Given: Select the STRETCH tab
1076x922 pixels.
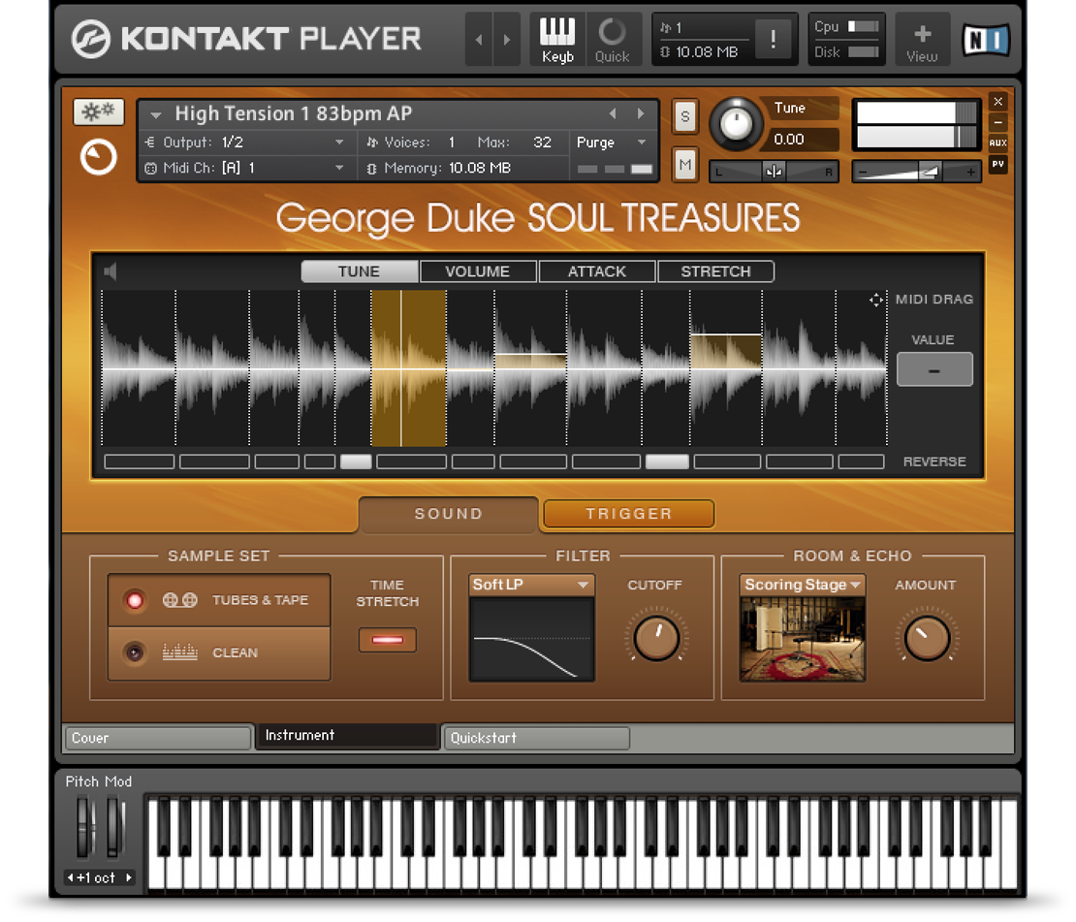Looking at the screenshot, I should (x=715, y=271).
